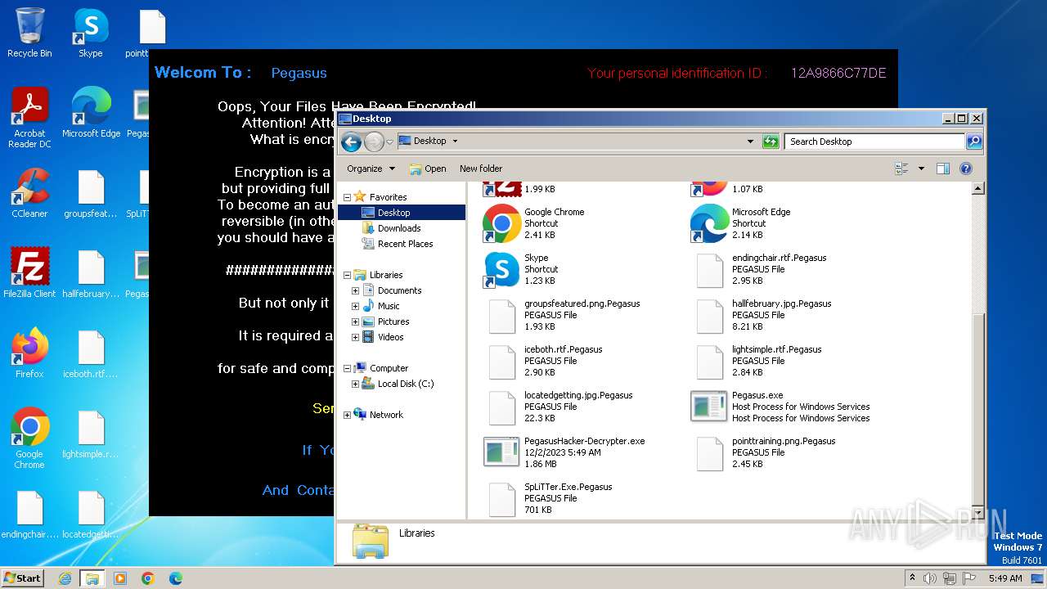Click the search magnifier icon in Explorer
The height and width of the screenshot is (589, 1047).
pyautogui.click(x=973, y=142)
